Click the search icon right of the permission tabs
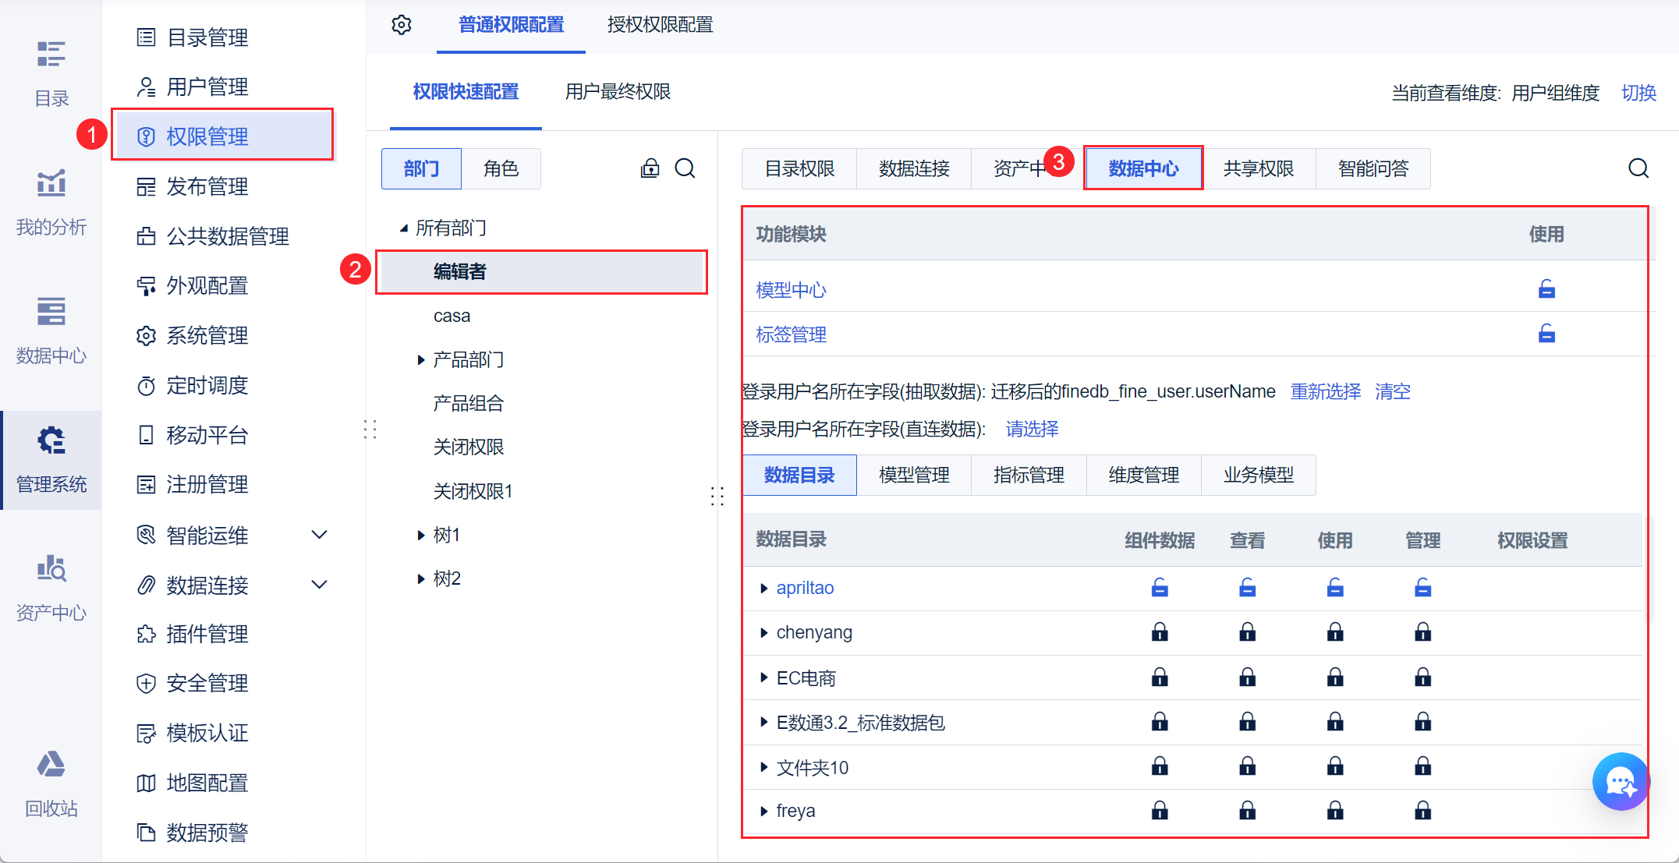1679x863 pixels. point(1638,168)
